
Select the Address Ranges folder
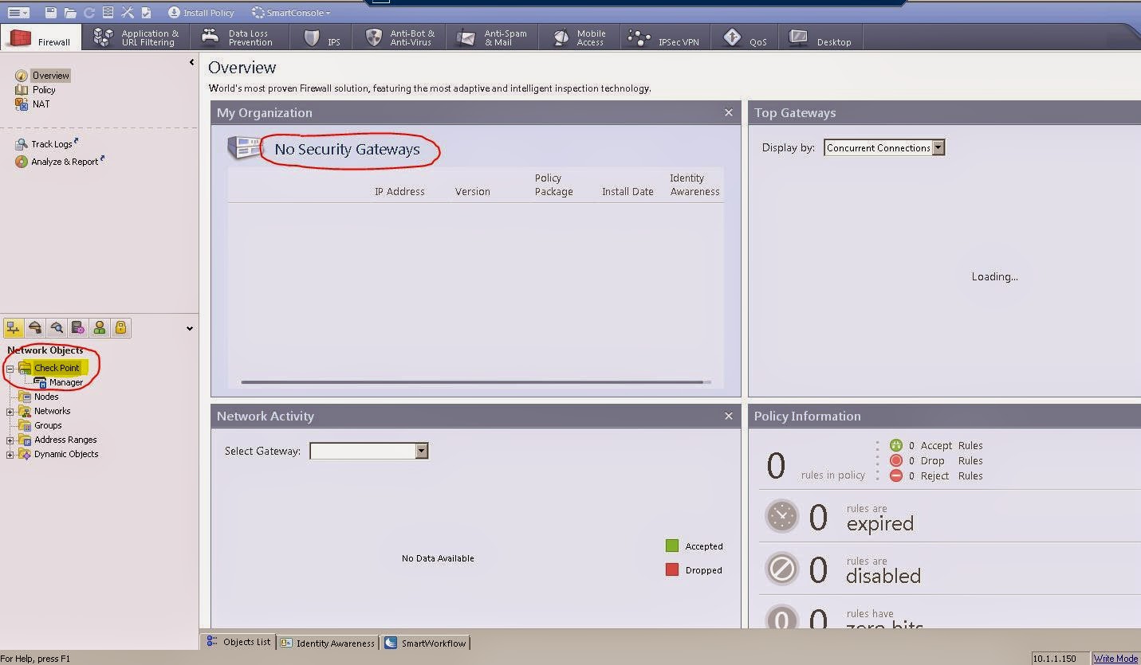click(65, 440)
